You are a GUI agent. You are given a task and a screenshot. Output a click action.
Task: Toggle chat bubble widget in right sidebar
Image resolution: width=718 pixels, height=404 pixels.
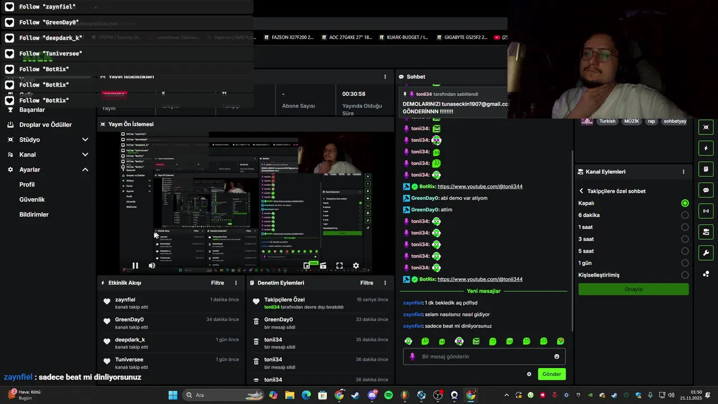pyautogui.click(x=706, y=190)
